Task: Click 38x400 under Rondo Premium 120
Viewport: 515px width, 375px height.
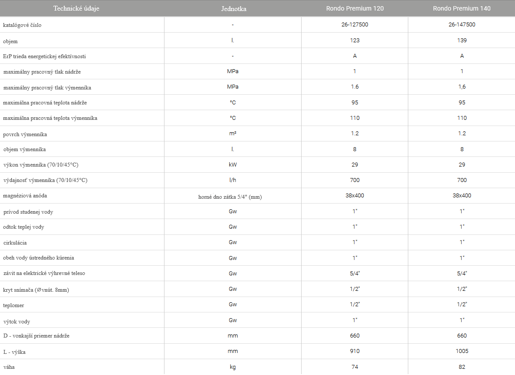Action: click(x=355, y=196)
